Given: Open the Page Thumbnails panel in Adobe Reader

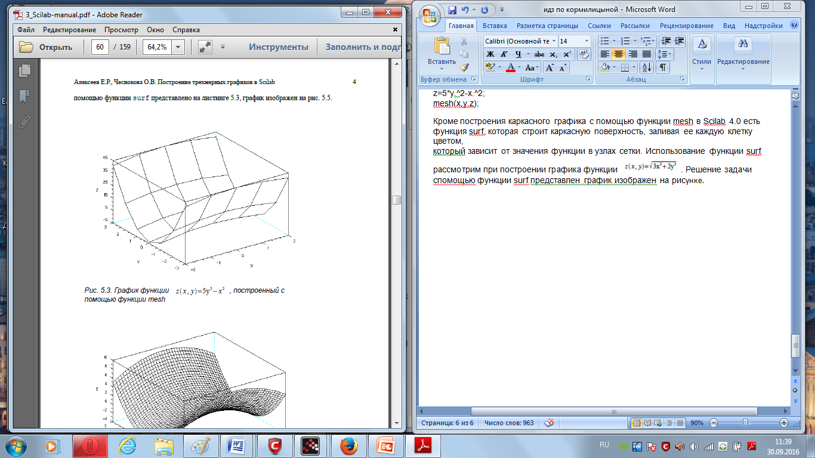Looking at the screenshot, I should (24, 70).
